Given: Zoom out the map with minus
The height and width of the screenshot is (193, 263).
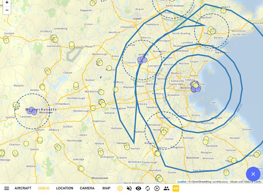Looking at the screenshot, I should click(x=7, y=10).
